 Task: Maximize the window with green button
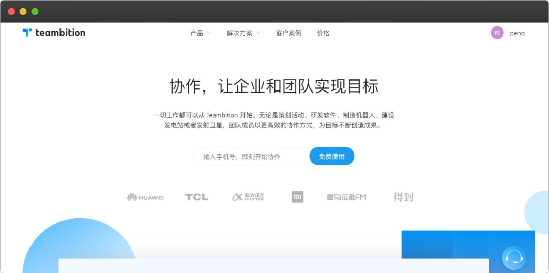coord(35,11)
